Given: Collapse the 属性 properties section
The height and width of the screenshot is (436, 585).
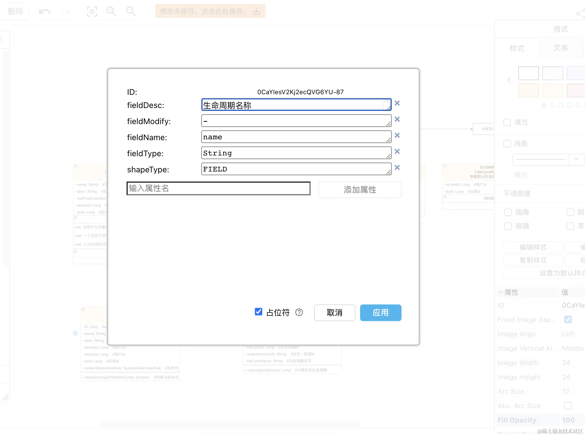Looking at the screenshot, I should pos(501,292).
